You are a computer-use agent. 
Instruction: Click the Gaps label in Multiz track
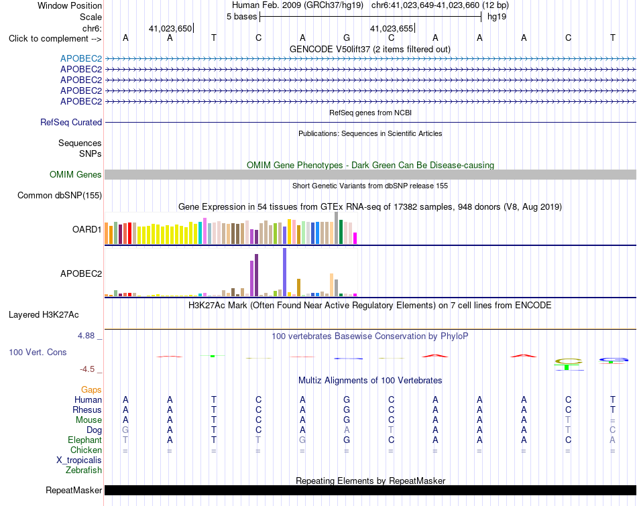91,390
